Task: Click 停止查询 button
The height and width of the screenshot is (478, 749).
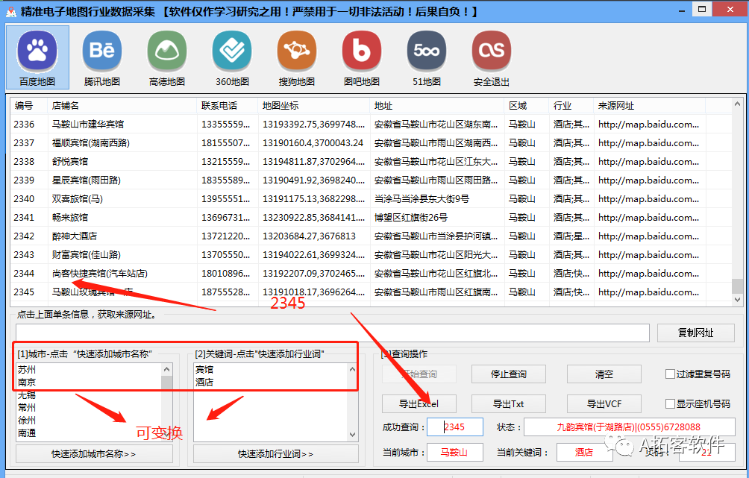Action: point(509,374)
